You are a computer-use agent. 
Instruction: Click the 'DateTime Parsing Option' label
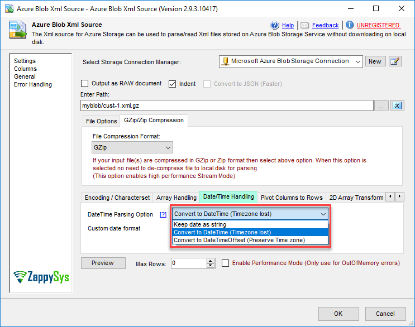click(x=120, y=214)
